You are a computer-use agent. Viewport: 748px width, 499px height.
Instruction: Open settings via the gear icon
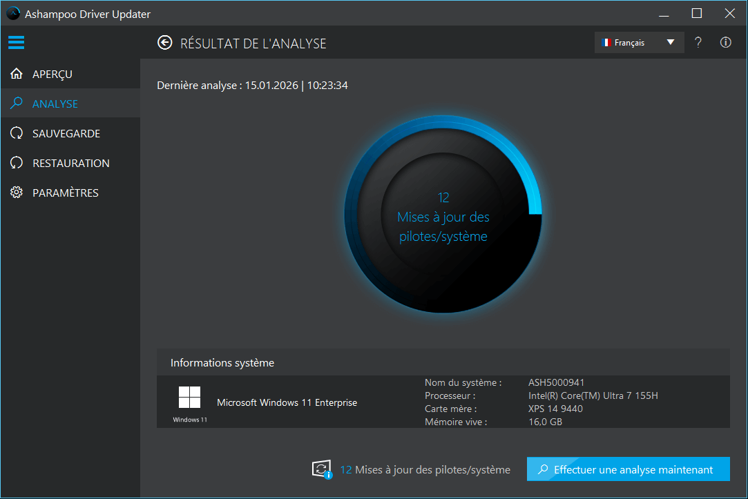[x=16, y=192]
